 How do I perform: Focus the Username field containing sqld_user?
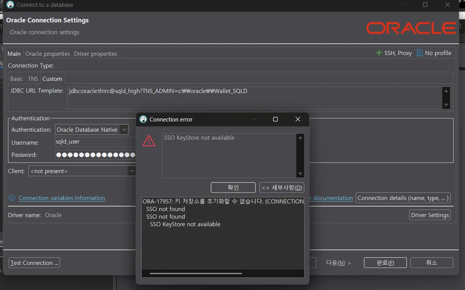point(96,142)
